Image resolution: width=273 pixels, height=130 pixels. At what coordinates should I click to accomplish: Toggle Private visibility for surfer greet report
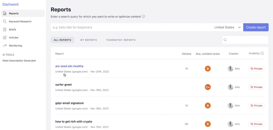click(x=256, y=87)
